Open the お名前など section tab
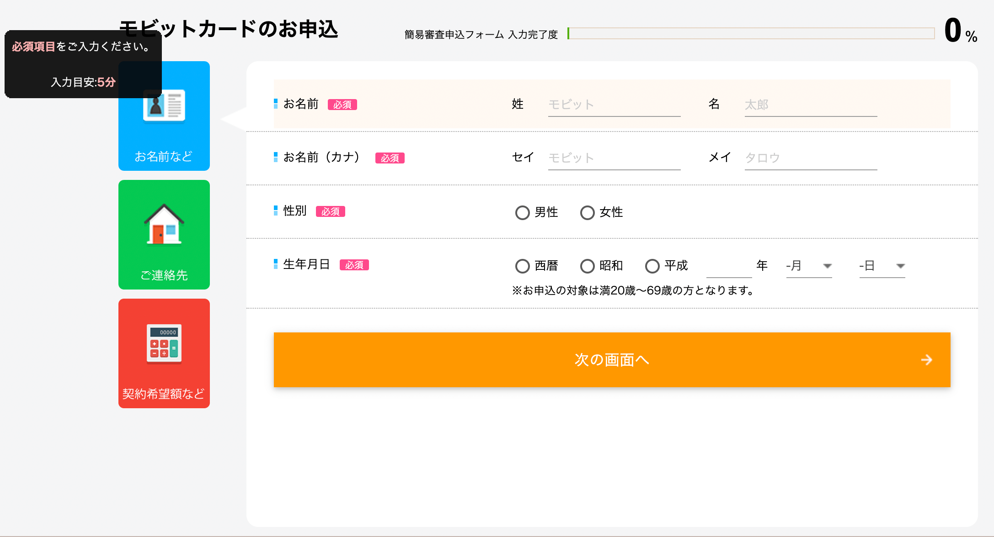994x537 pixels. 164,116
